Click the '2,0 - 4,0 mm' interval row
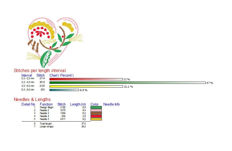Viewport: 232px width, 151px height. coord(28,82)
